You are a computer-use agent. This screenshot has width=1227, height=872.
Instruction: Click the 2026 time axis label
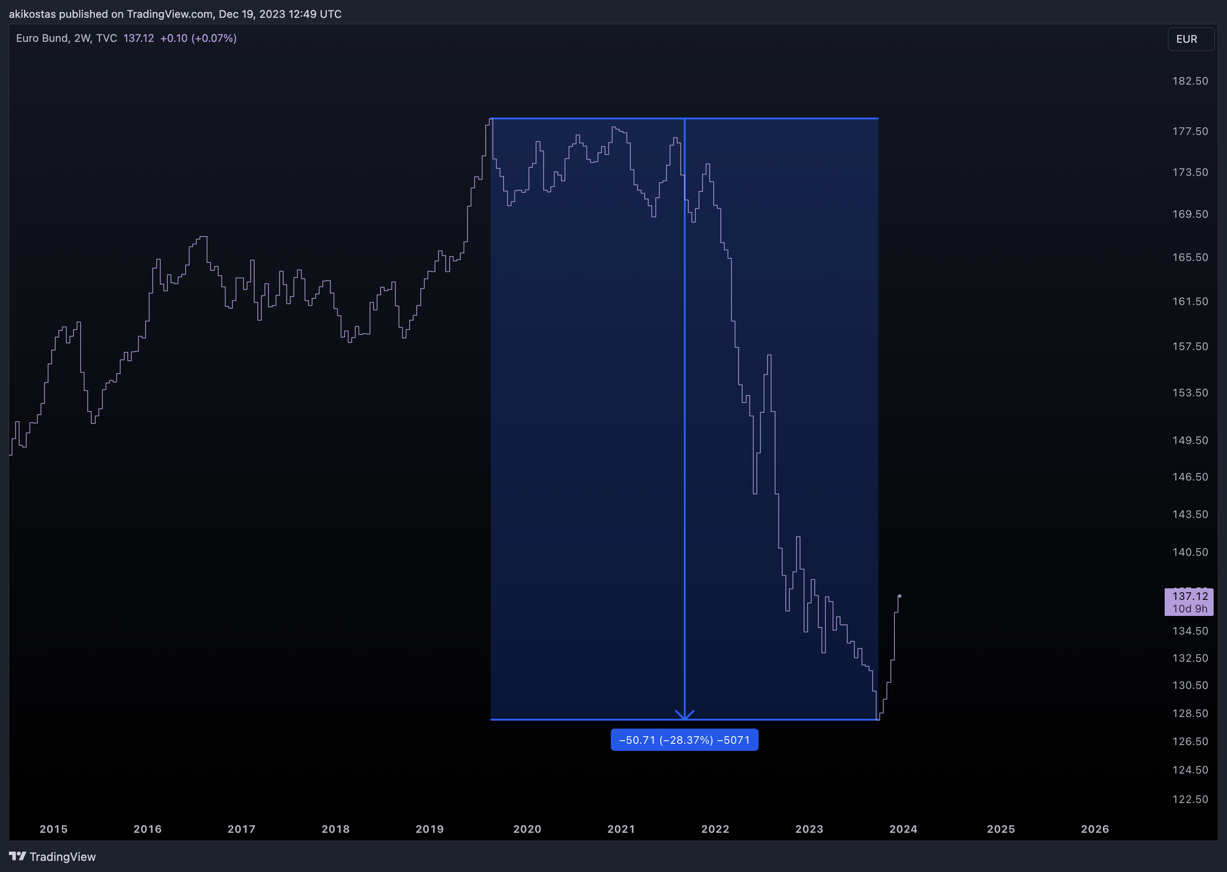[1095, 829]
